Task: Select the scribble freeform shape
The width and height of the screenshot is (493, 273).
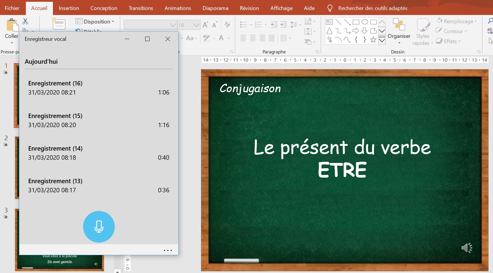Action: coord(330,40)
